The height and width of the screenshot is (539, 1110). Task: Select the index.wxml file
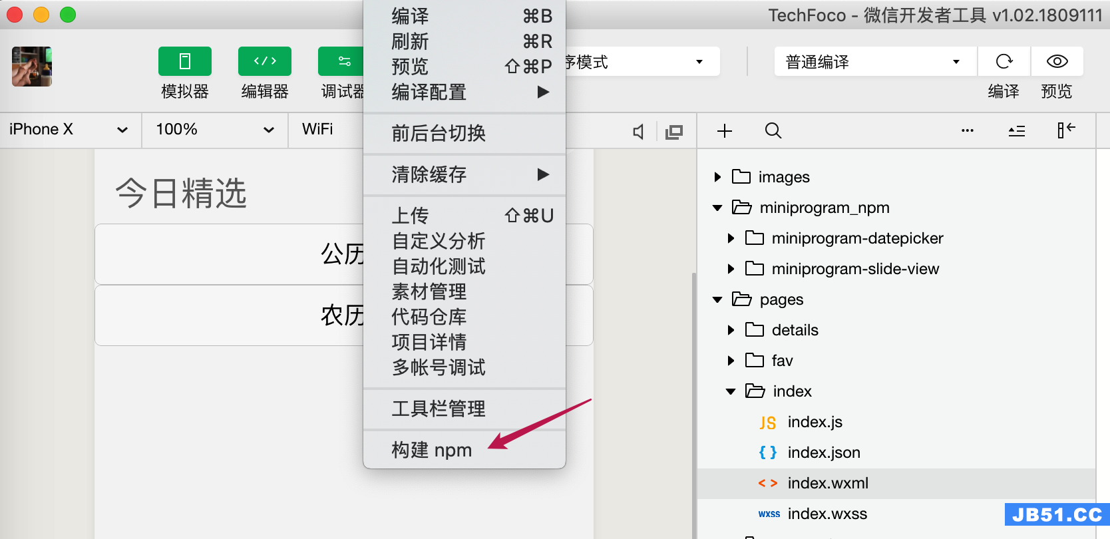[896, 483]
